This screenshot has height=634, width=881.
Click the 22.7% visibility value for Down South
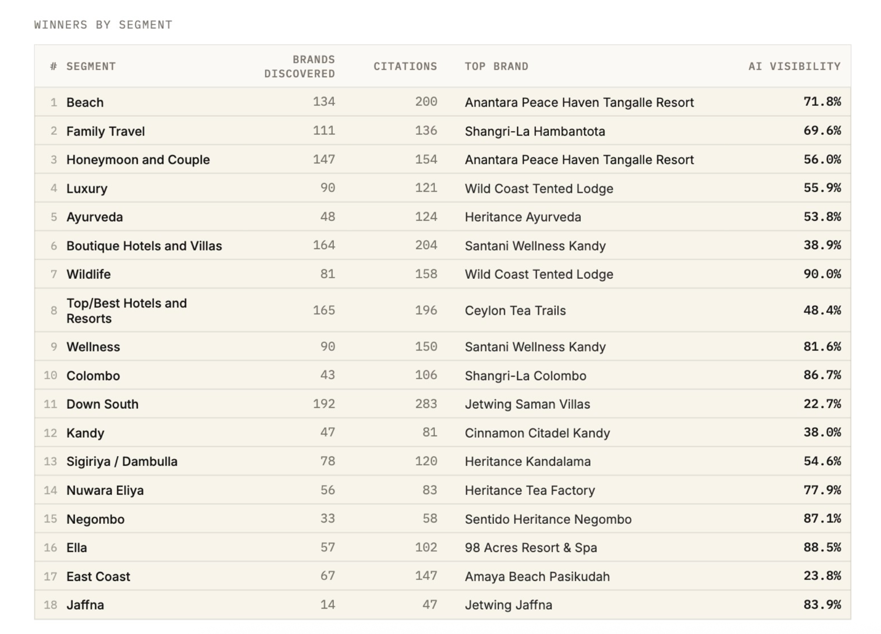[822, 403]
